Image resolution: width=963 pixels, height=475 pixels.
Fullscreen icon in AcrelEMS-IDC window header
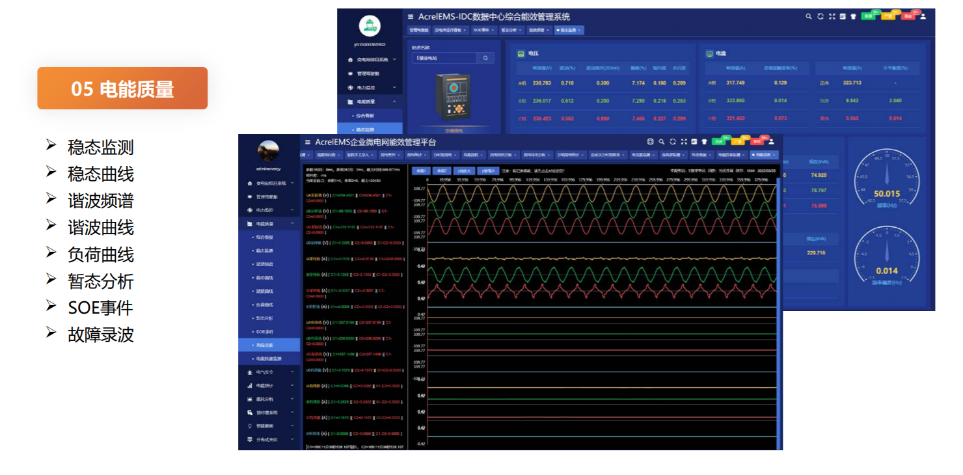832,16
